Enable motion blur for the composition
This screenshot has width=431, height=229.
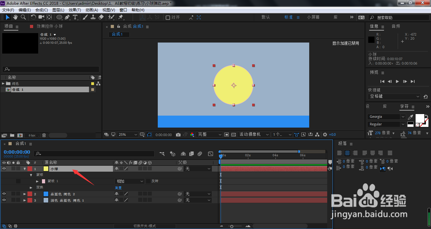point(200,154)
